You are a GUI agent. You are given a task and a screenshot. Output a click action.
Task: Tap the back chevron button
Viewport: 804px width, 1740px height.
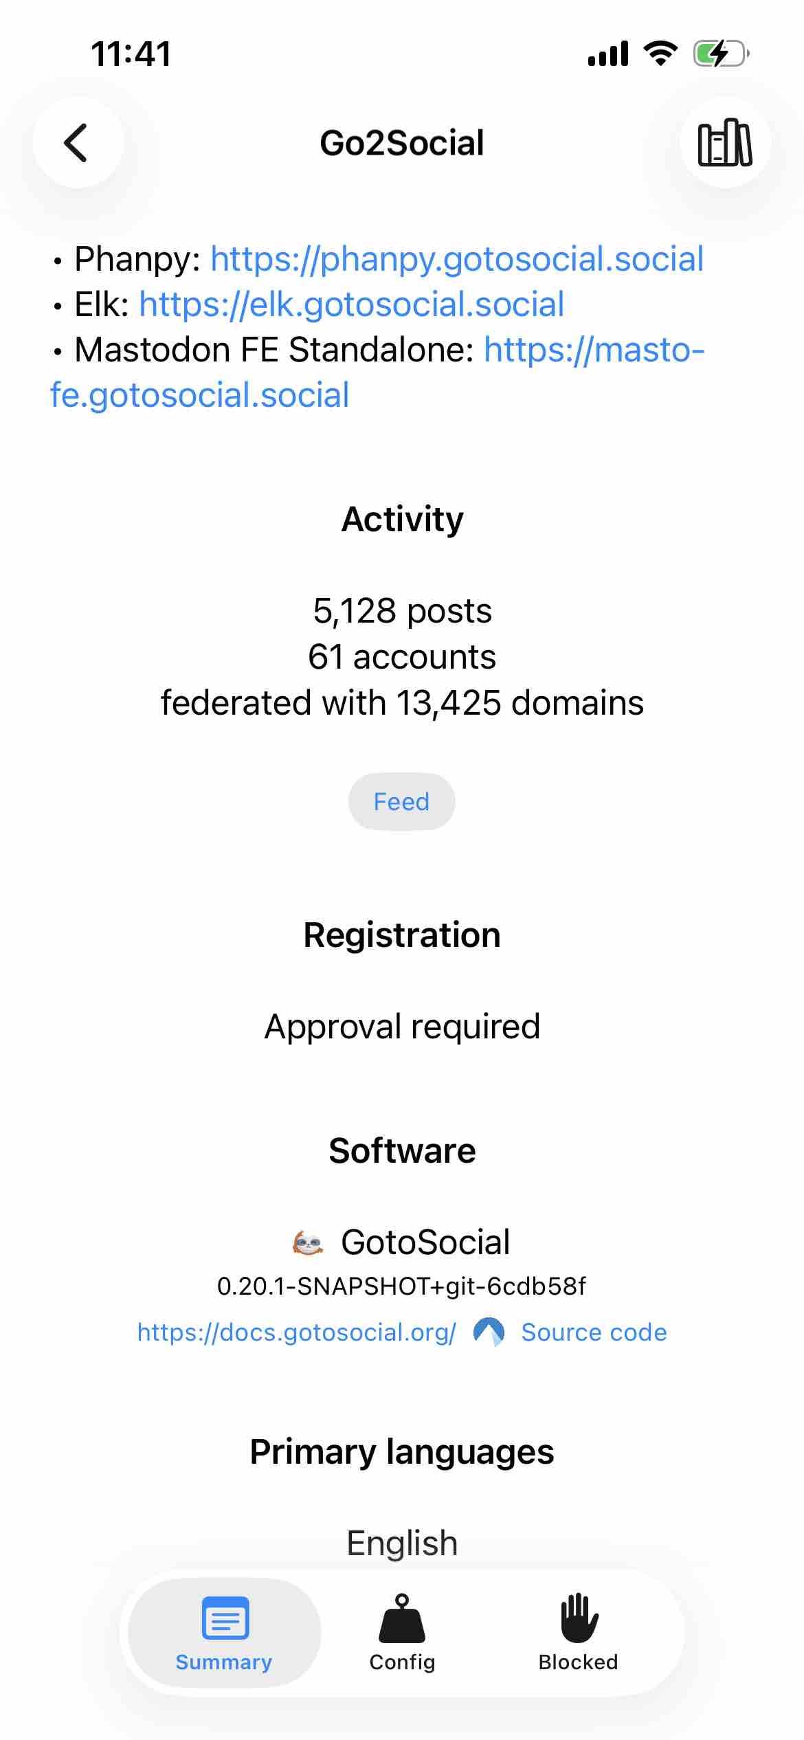pos(77,143)
